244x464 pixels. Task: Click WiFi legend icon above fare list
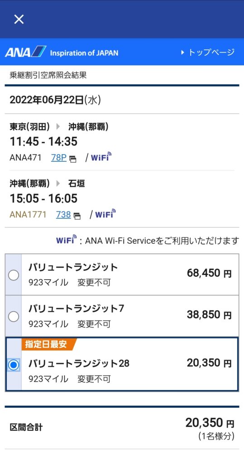pyautogui.click(x=67, y=240)
